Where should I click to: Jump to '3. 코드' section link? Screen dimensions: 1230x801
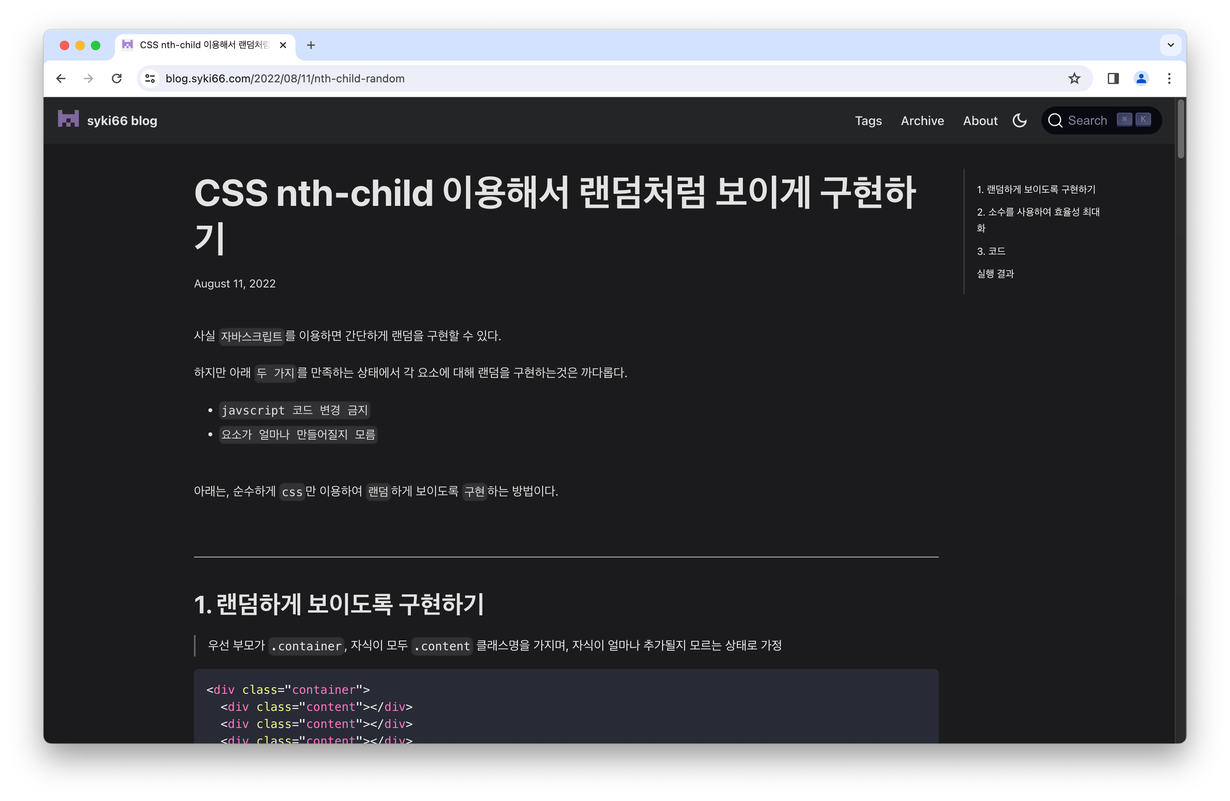coord(991,251)
